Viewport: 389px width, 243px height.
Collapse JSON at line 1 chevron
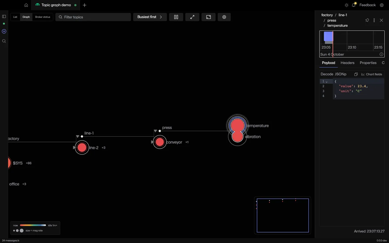point(327,82)
